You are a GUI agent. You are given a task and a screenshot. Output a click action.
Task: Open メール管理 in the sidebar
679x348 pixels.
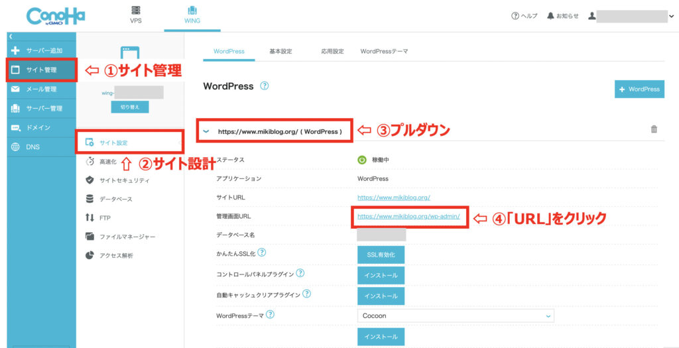[x=42, y=89]
